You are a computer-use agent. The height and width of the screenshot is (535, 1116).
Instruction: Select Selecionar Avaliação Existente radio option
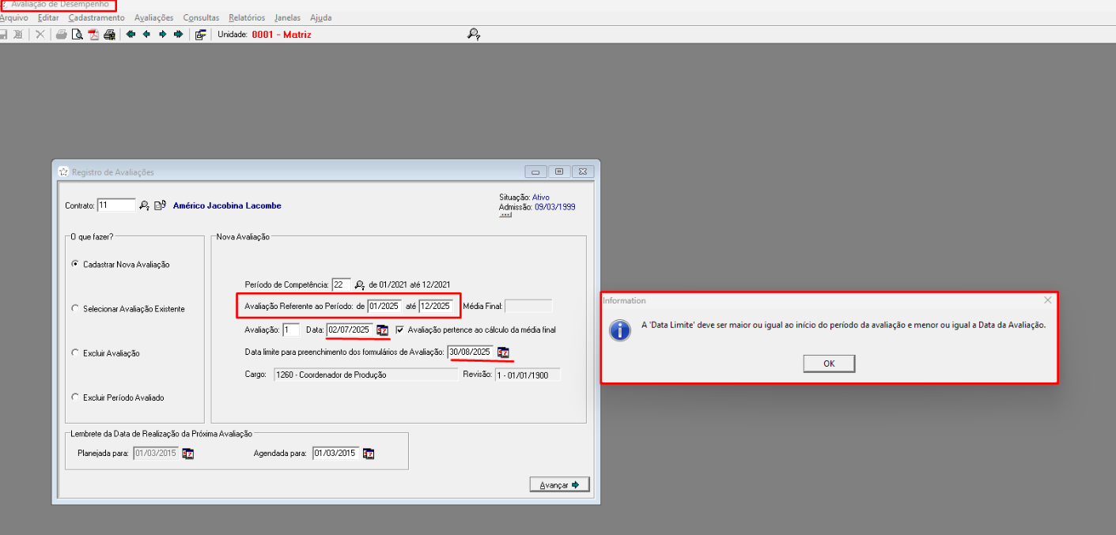point(75,308)
